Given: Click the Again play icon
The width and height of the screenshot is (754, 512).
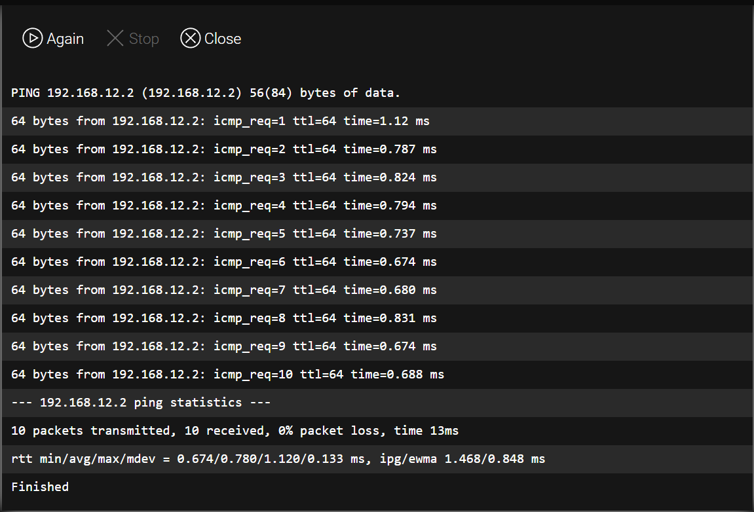Looking at the screenshot, I should point(33,39).
